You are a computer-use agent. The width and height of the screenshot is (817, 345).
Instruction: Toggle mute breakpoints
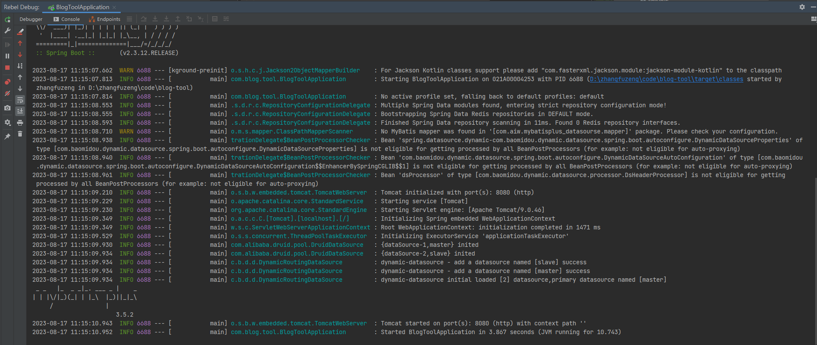[7, 93]
